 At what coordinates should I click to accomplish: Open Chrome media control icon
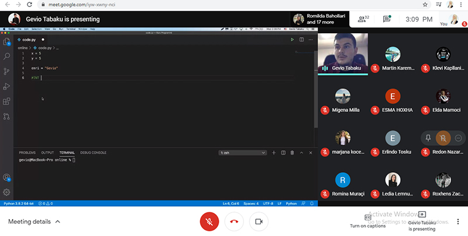pos(438,5)
